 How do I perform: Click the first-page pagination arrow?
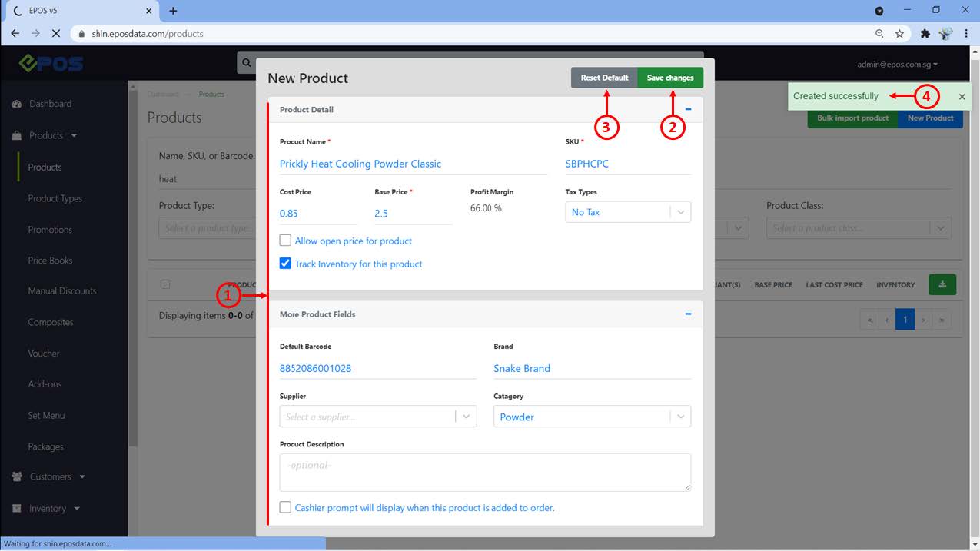869,320
